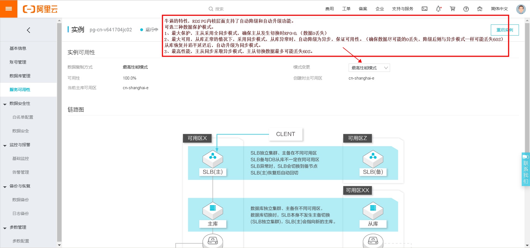Click the disk icon below 从库

tap(373, 241)
